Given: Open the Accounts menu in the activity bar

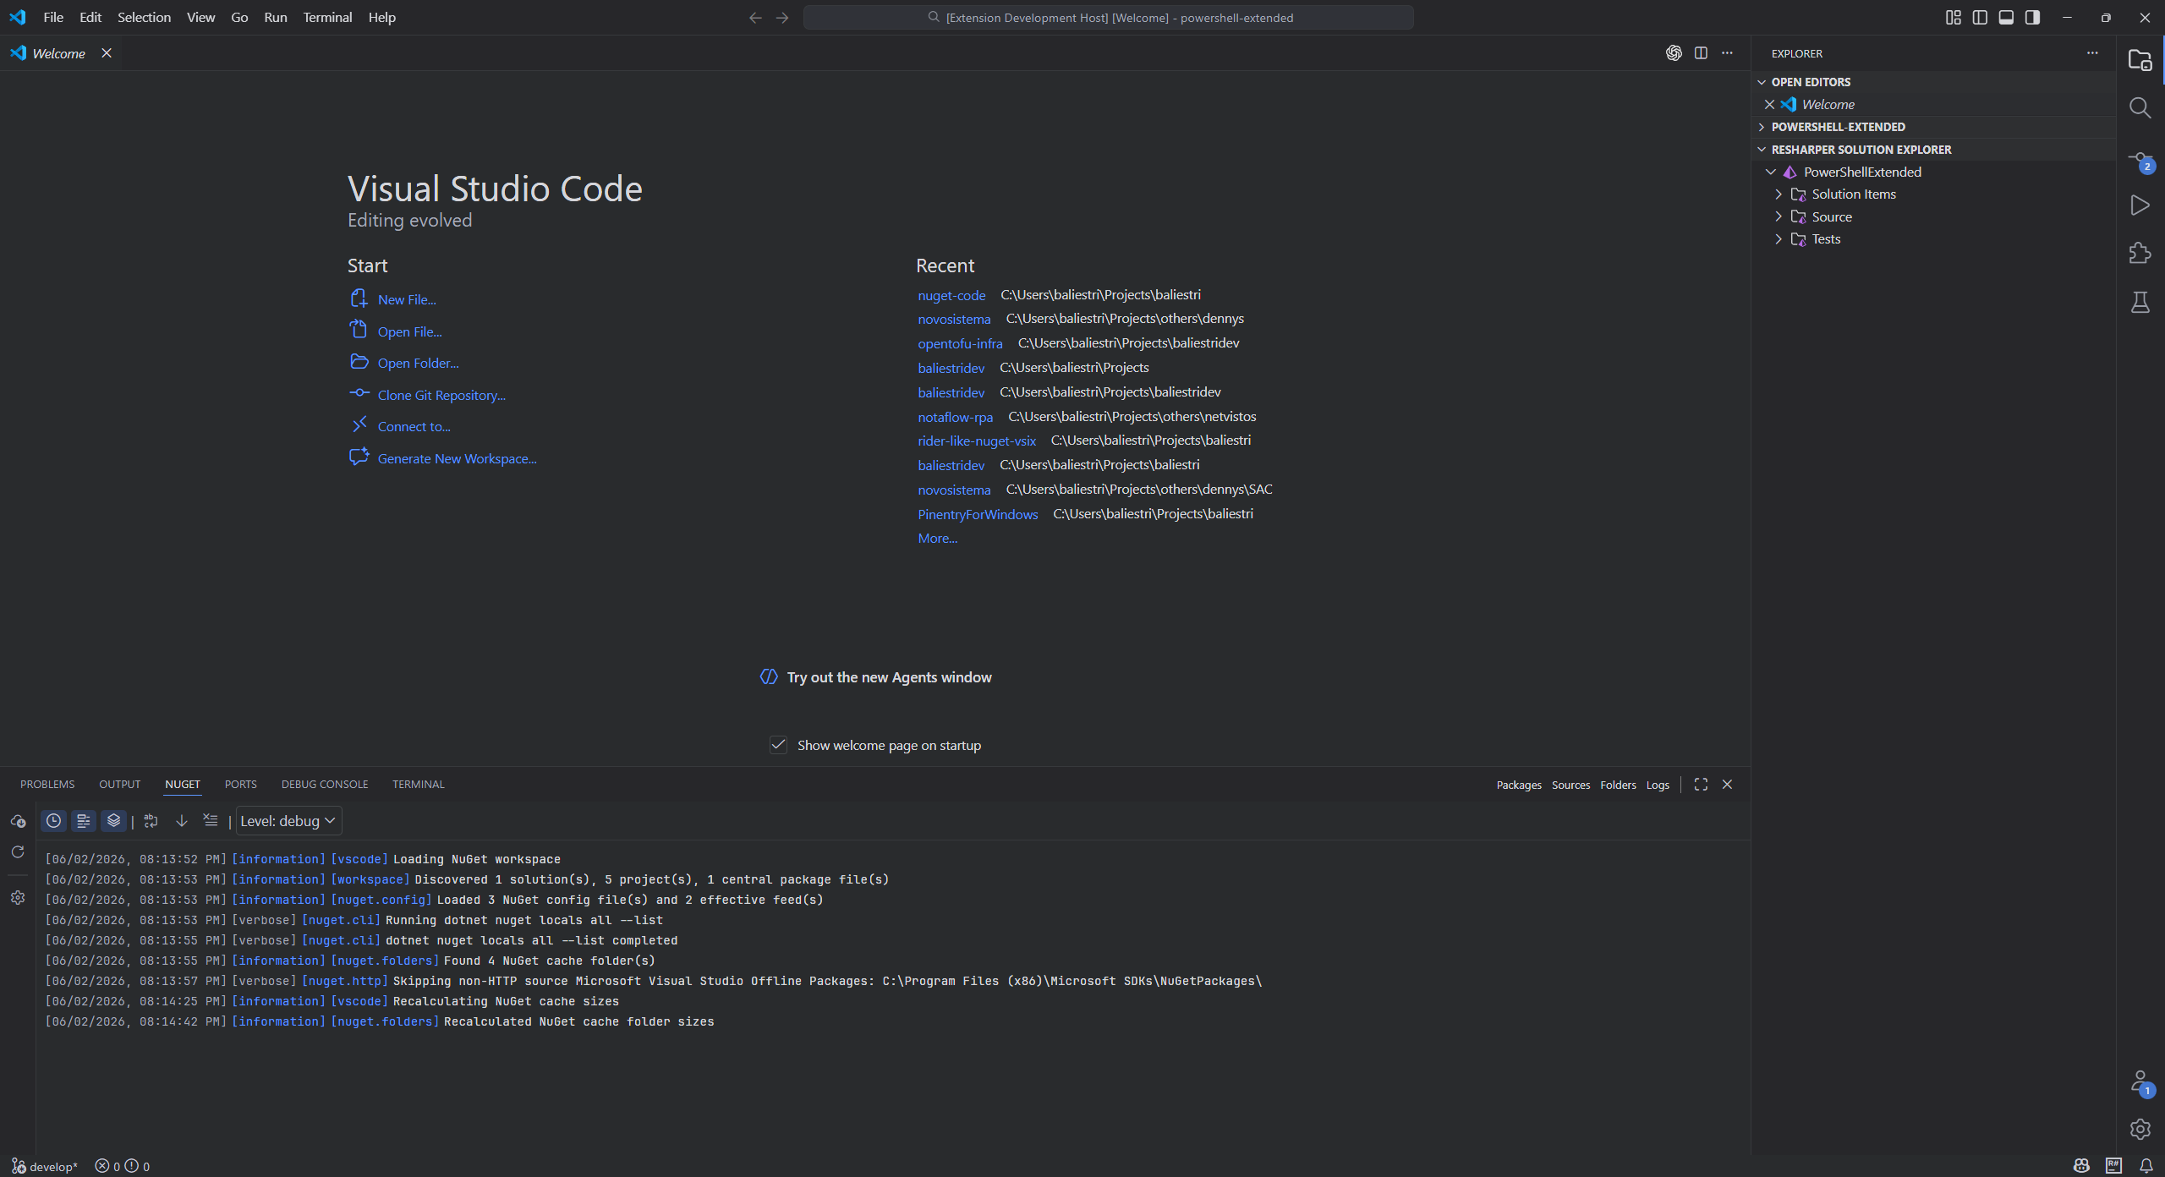Looking at the screenshot, I should click(2140, 1082).
